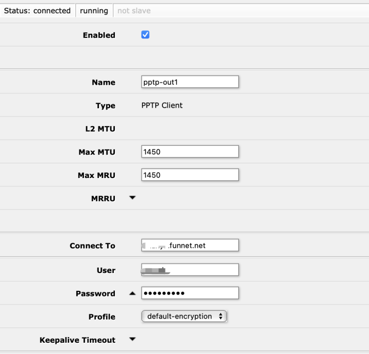Viewport: 369px width, 354px height.
Task: Click the Enabled label
Action: [x=99, y=35]
